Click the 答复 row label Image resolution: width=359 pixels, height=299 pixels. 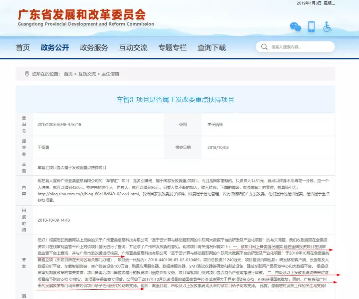(24, 263)
